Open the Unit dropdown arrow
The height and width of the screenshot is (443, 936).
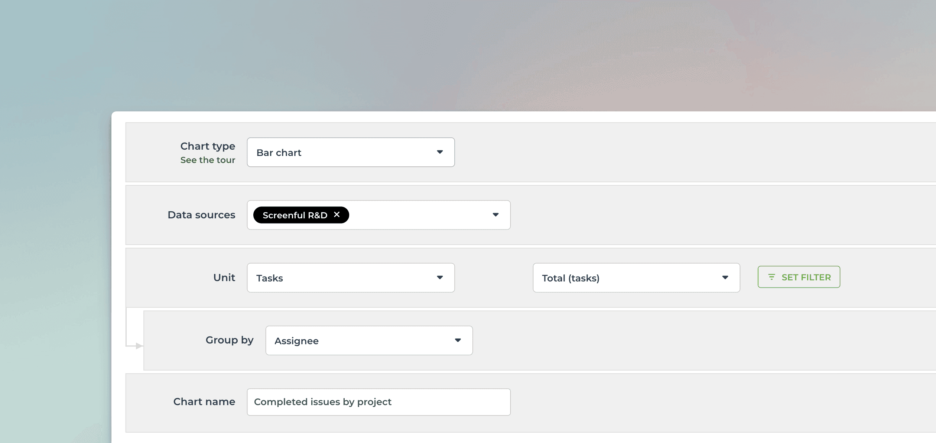[x=440, y=277]
